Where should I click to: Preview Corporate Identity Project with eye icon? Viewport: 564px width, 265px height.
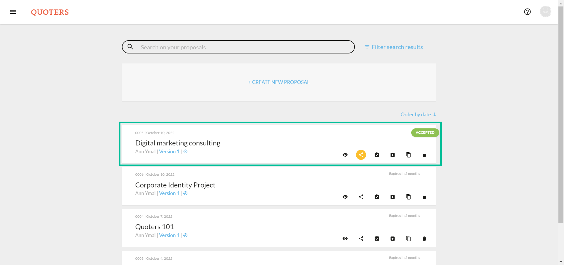click(x=345, y=197)
